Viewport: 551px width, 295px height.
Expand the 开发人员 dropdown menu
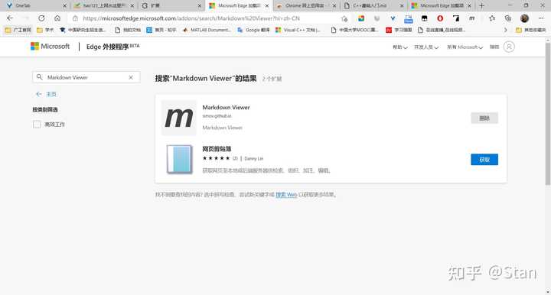pyautogui.click(x=426, y=47)
